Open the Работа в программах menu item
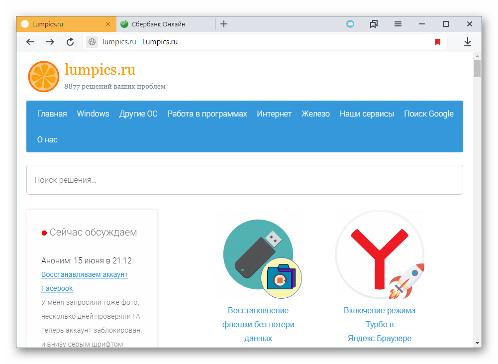 (207, 114)
